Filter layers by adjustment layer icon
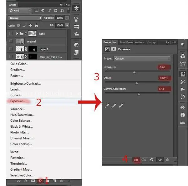Viewport: 188px width, 186px height. pos(43,11)
